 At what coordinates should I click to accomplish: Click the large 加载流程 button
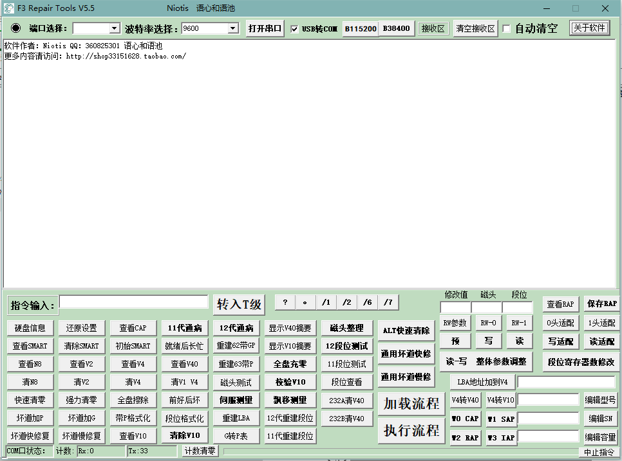coord(411,404)
